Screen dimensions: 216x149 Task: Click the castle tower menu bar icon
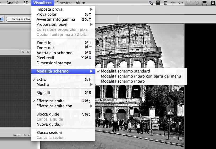coord(166,3)
